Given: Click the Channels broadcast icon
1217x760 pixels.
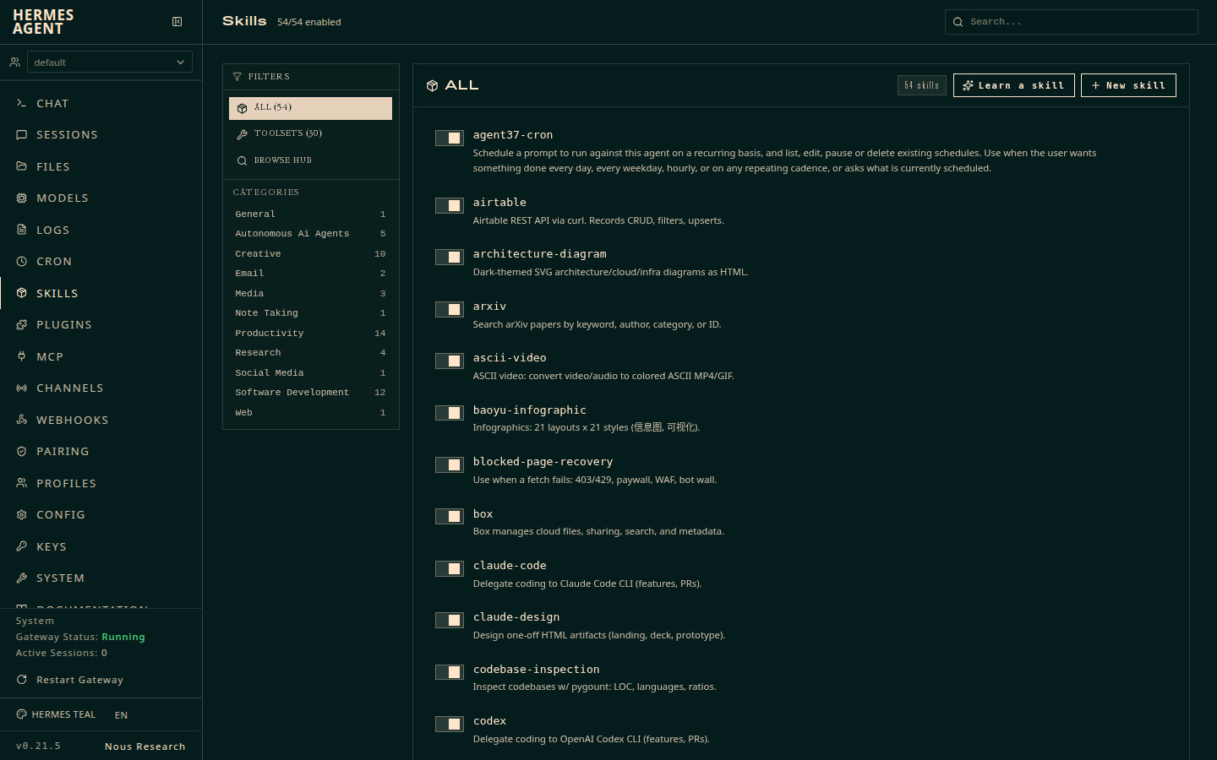Looking at the screenshot, I should click(22, 388).
